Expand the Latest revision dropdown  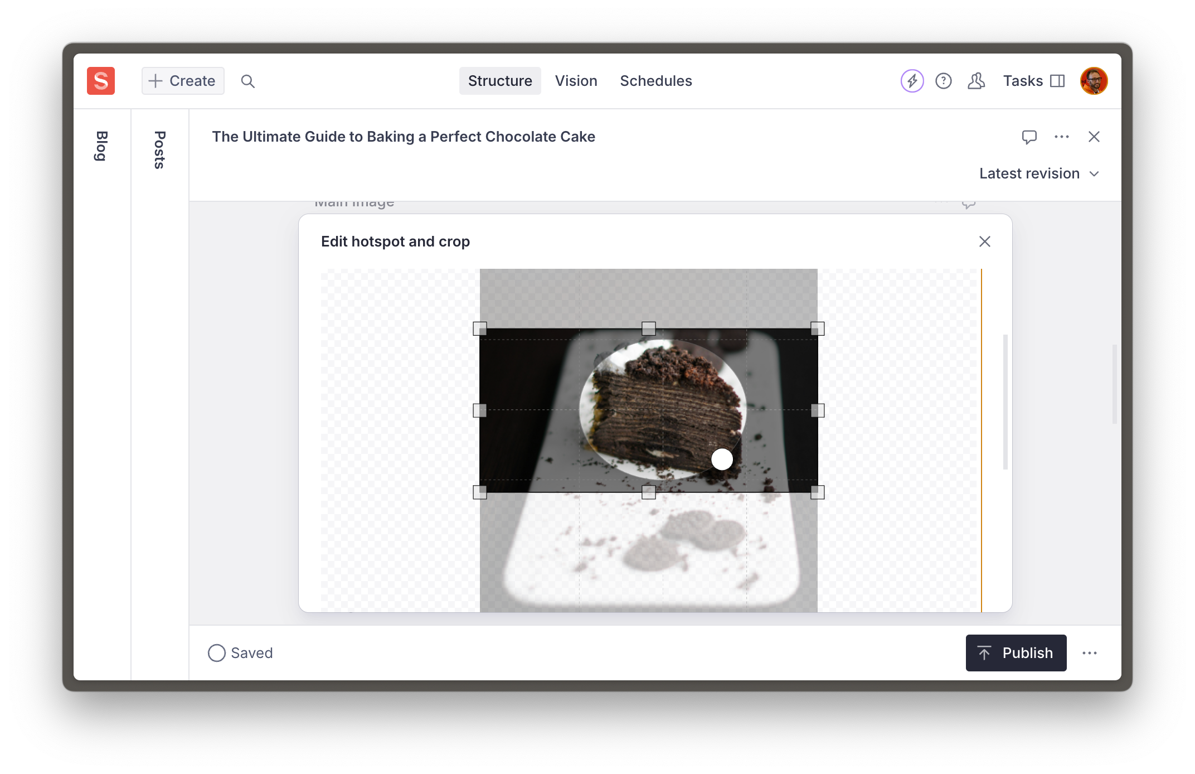pyautogui.click(x=1038, y=173)
